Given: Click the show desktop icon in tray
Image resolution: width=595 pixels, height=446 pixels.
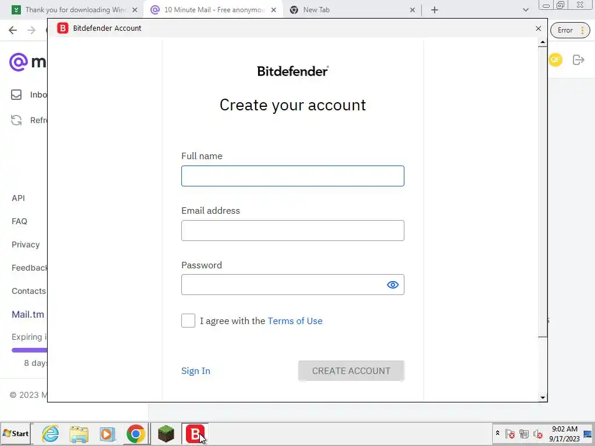Looking at the screenshot, I should click(x=587, y=433).
